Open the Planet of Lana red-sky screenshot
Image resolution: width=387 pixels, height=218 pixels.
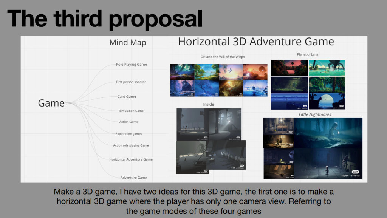click(x=289, y=68)
